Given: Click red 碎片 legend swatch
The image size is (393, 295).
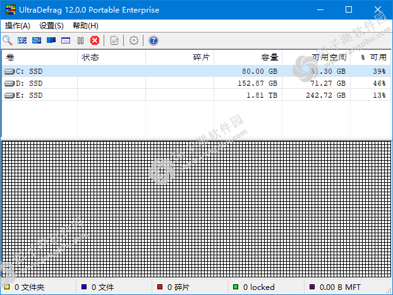Looking at the screenshot, I should [x=160, y=287].
